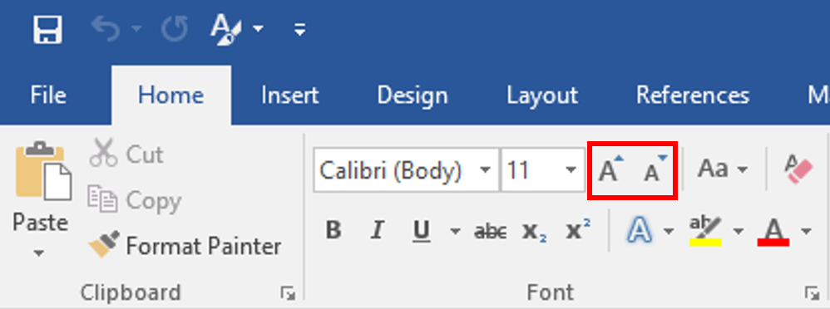
Task: Toggle Bold formatting
Action: [333, 230]
